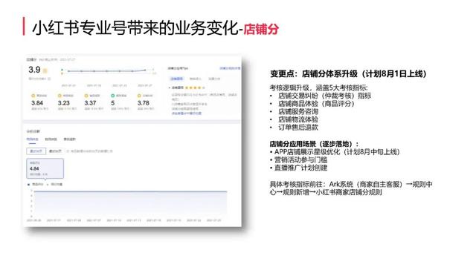
Task: Click the line starting 具体考核指标前往：Ark系统
Action: pyautogui.click(x=351, y=188)
